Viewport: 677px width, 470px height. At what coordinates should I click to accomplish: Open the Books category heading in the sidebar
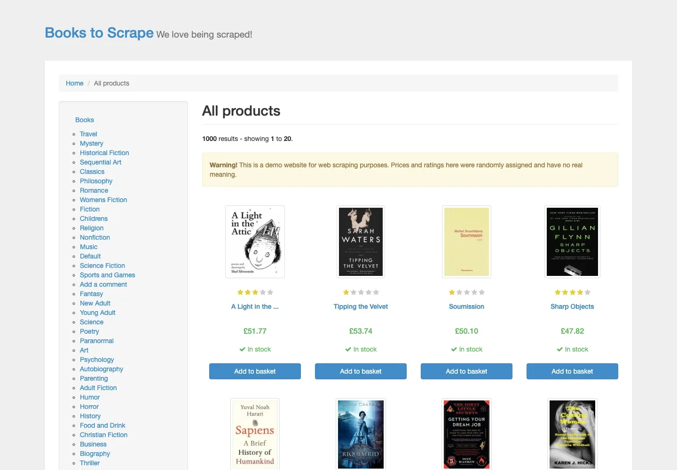click(85, 120)
